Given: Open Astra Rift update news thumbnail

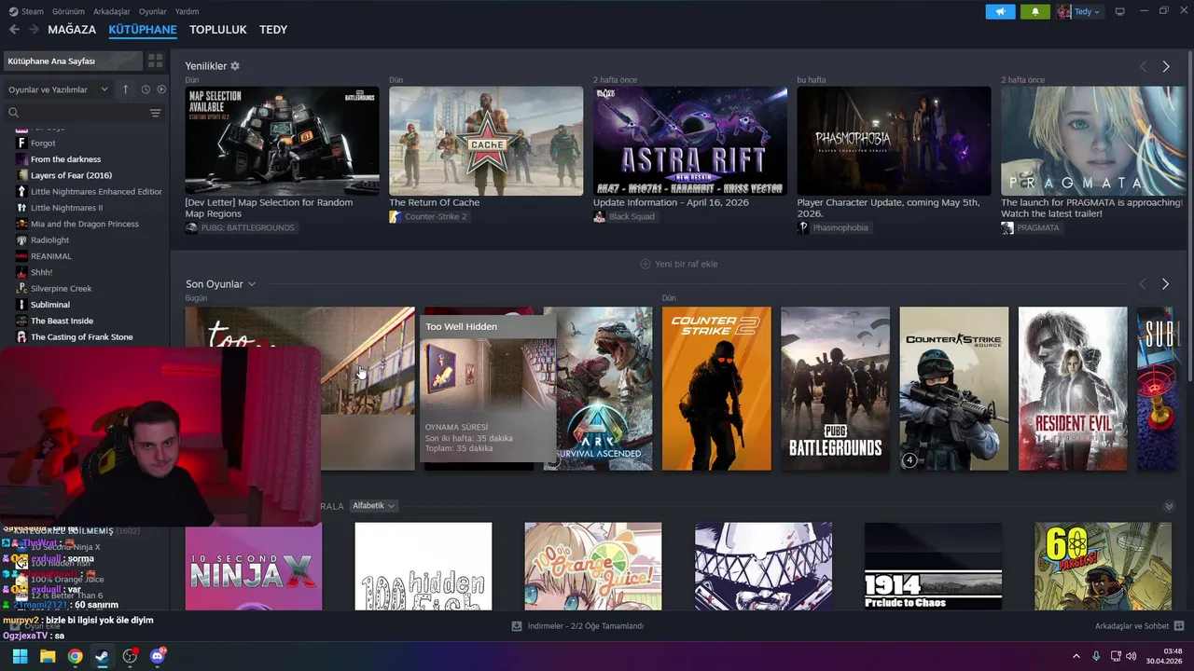Looking at the screenshot, I should pyautogui.click(x=690, y=141).
